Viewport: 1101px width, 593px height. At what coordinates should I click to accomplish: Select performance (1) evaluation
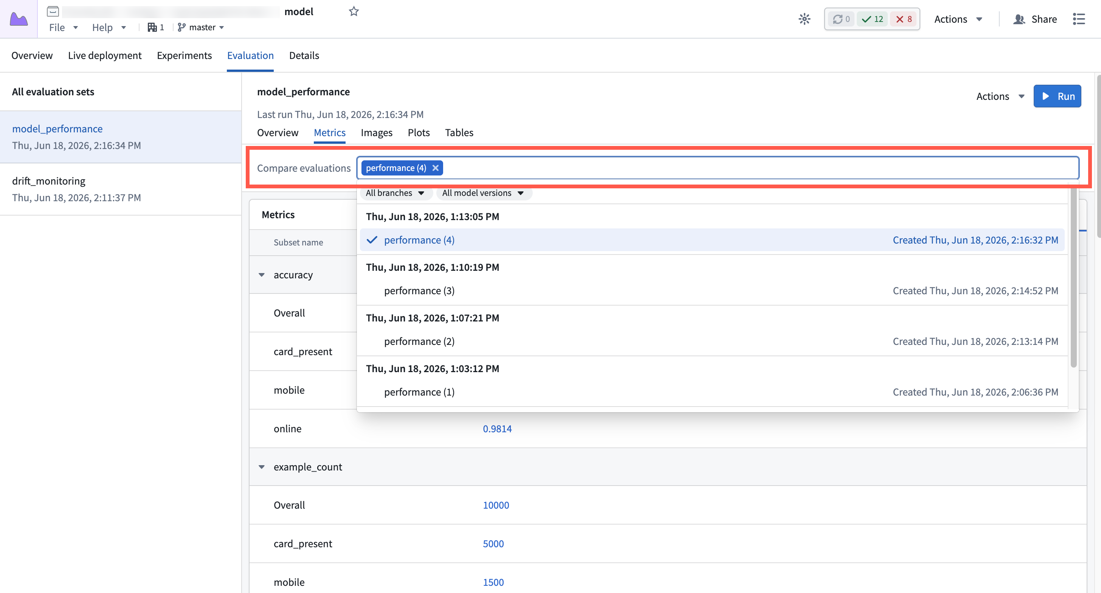[712, 392]
